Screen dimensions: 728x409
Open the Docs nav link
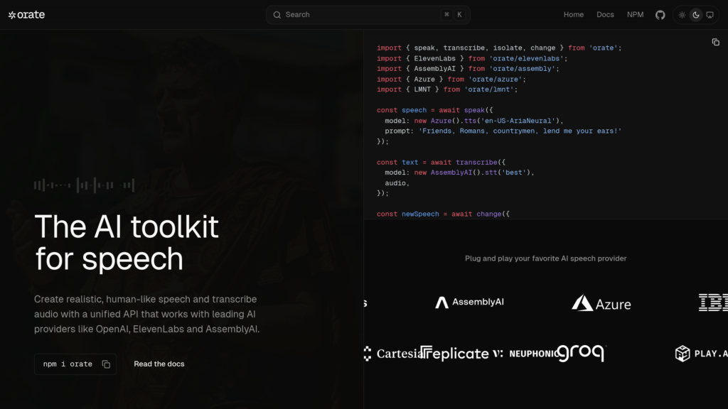point(605,15)
